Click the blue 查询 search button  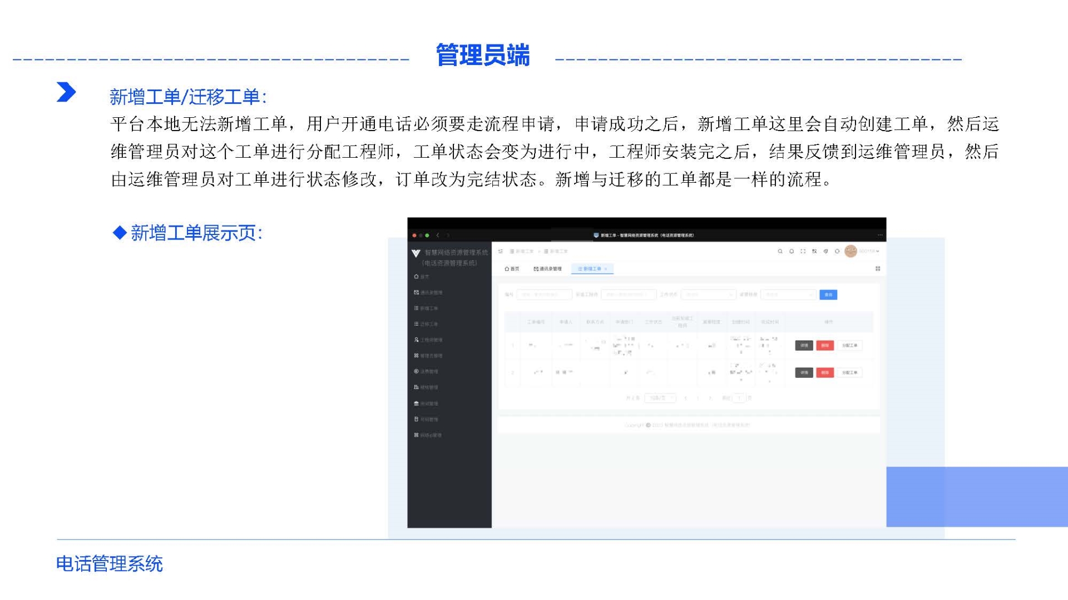pyautogui.click(x=828, y=294)
